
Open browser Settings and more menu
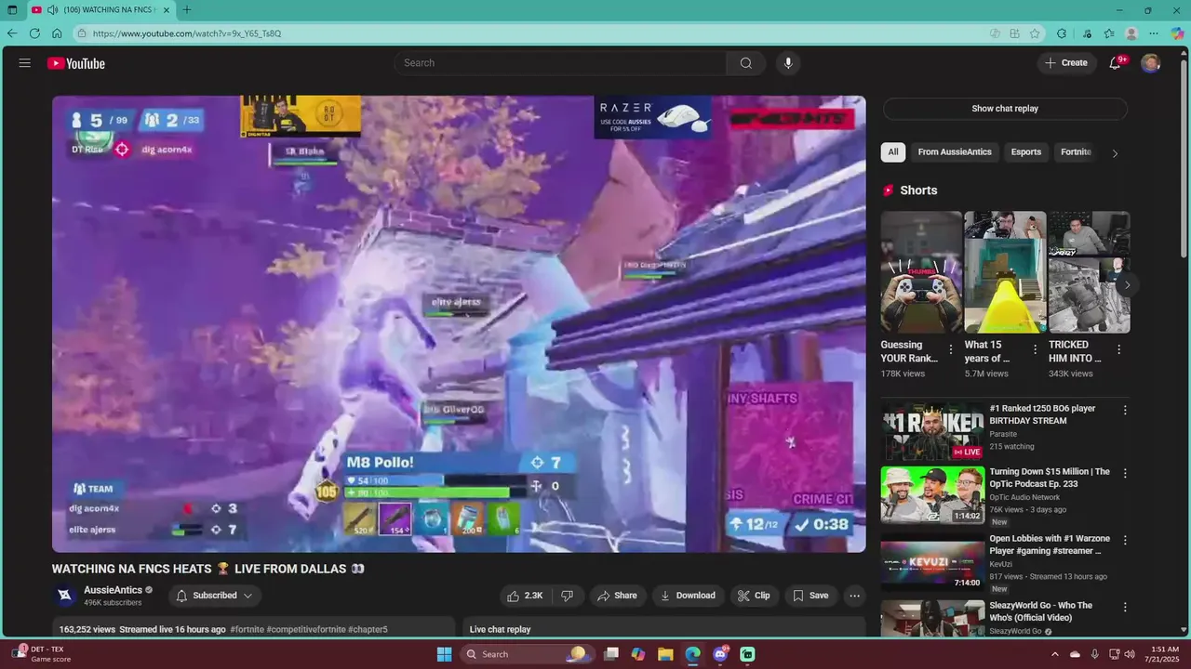pos(1154,33)
